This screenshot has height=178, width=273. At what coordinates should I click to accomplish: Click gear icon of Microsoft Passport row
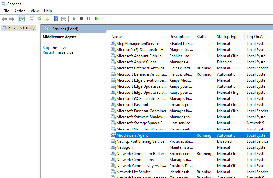coord(113,104)
